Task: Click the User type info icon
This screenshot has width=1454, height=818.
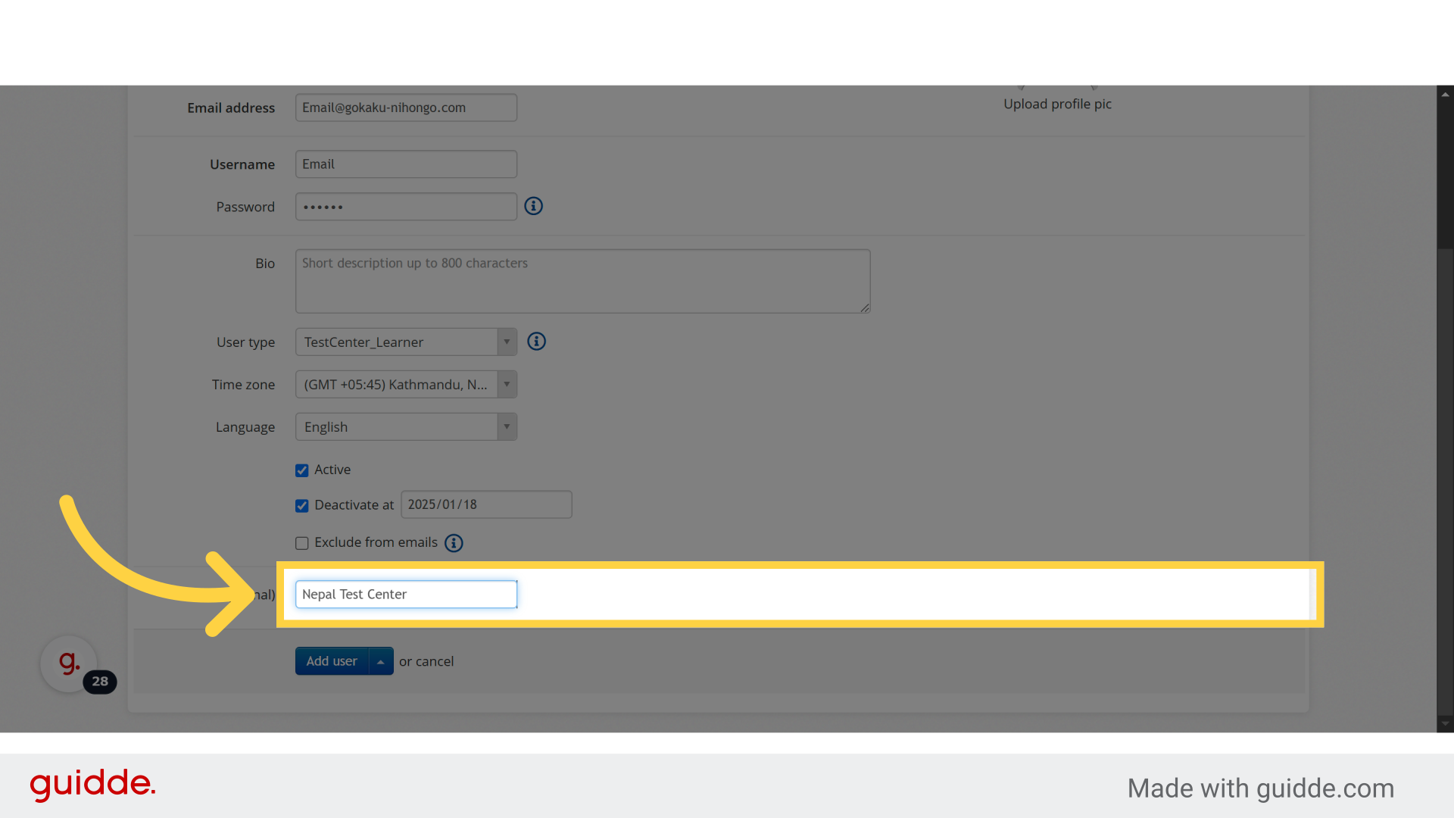Action: click(536, 342)
